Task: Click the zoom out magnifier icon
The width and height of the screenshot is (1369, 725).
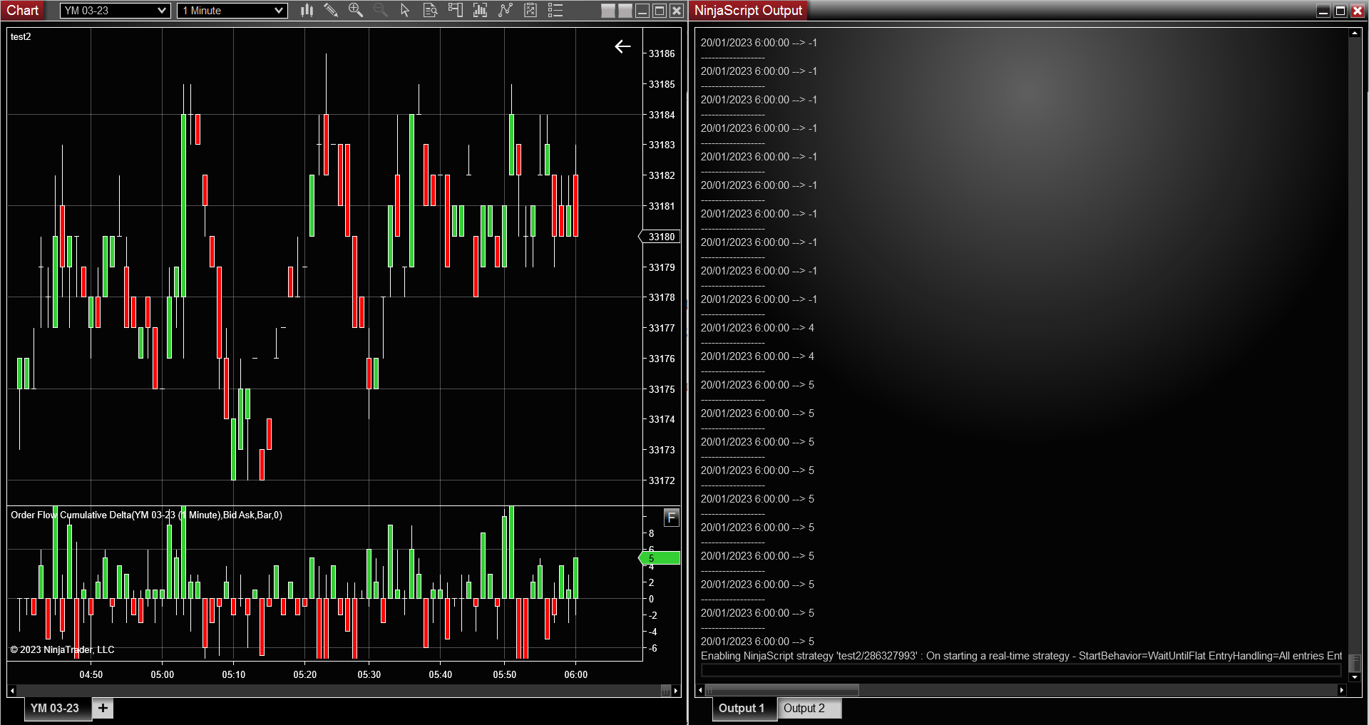Action: coord(381,10)
